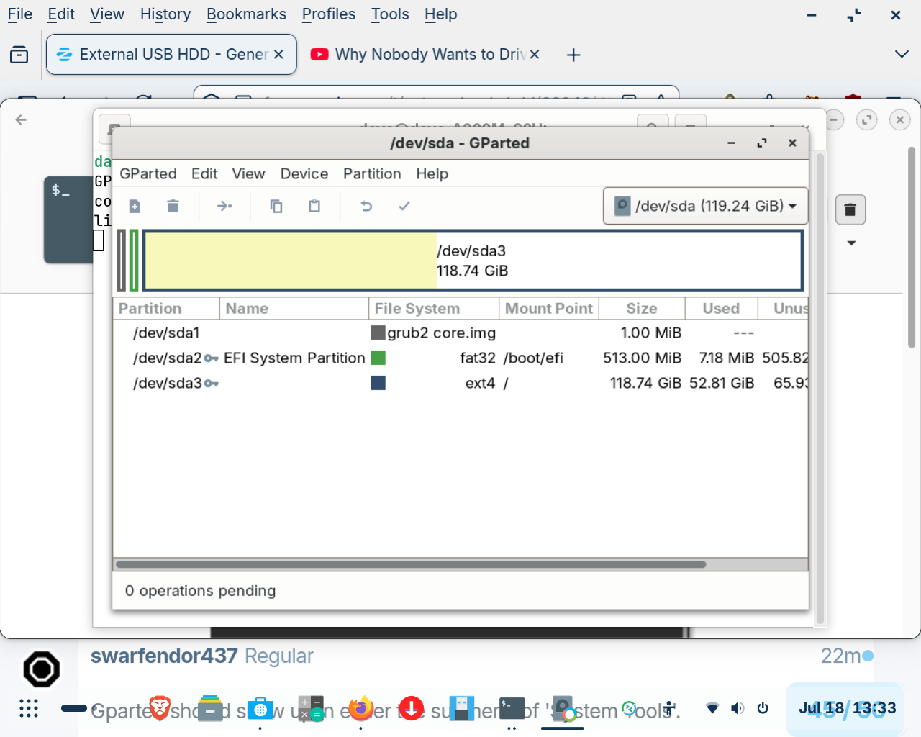
Task: Click the GParted horizontal scrollbar
Action: (x=411, y=564)
